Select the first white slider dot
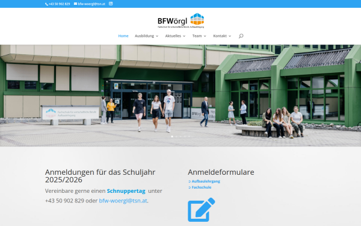The height and width of the screenshot is (226, 361). [x=172, y=137]
